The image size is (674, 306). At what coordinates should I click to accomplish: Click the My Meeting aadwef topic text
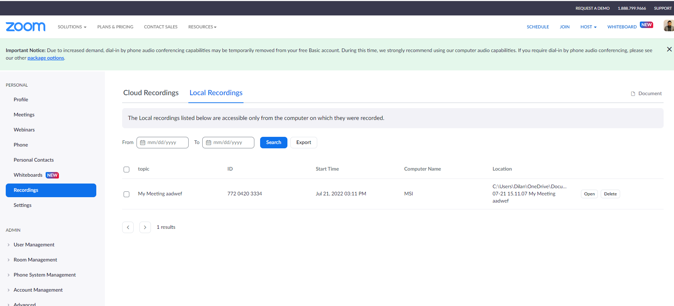160,194
